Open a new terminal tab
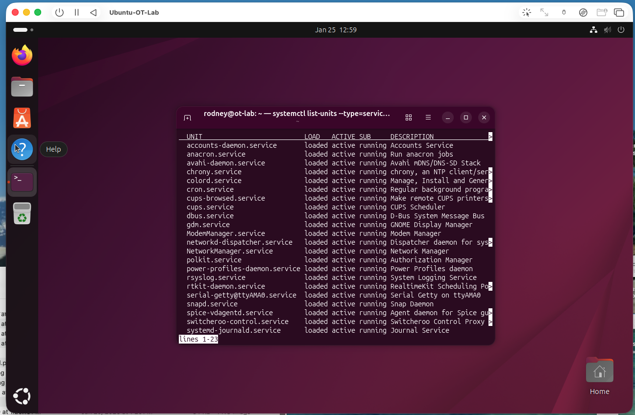Image resolution: width=635 pixels, height=415 pixels. point(187,118)
